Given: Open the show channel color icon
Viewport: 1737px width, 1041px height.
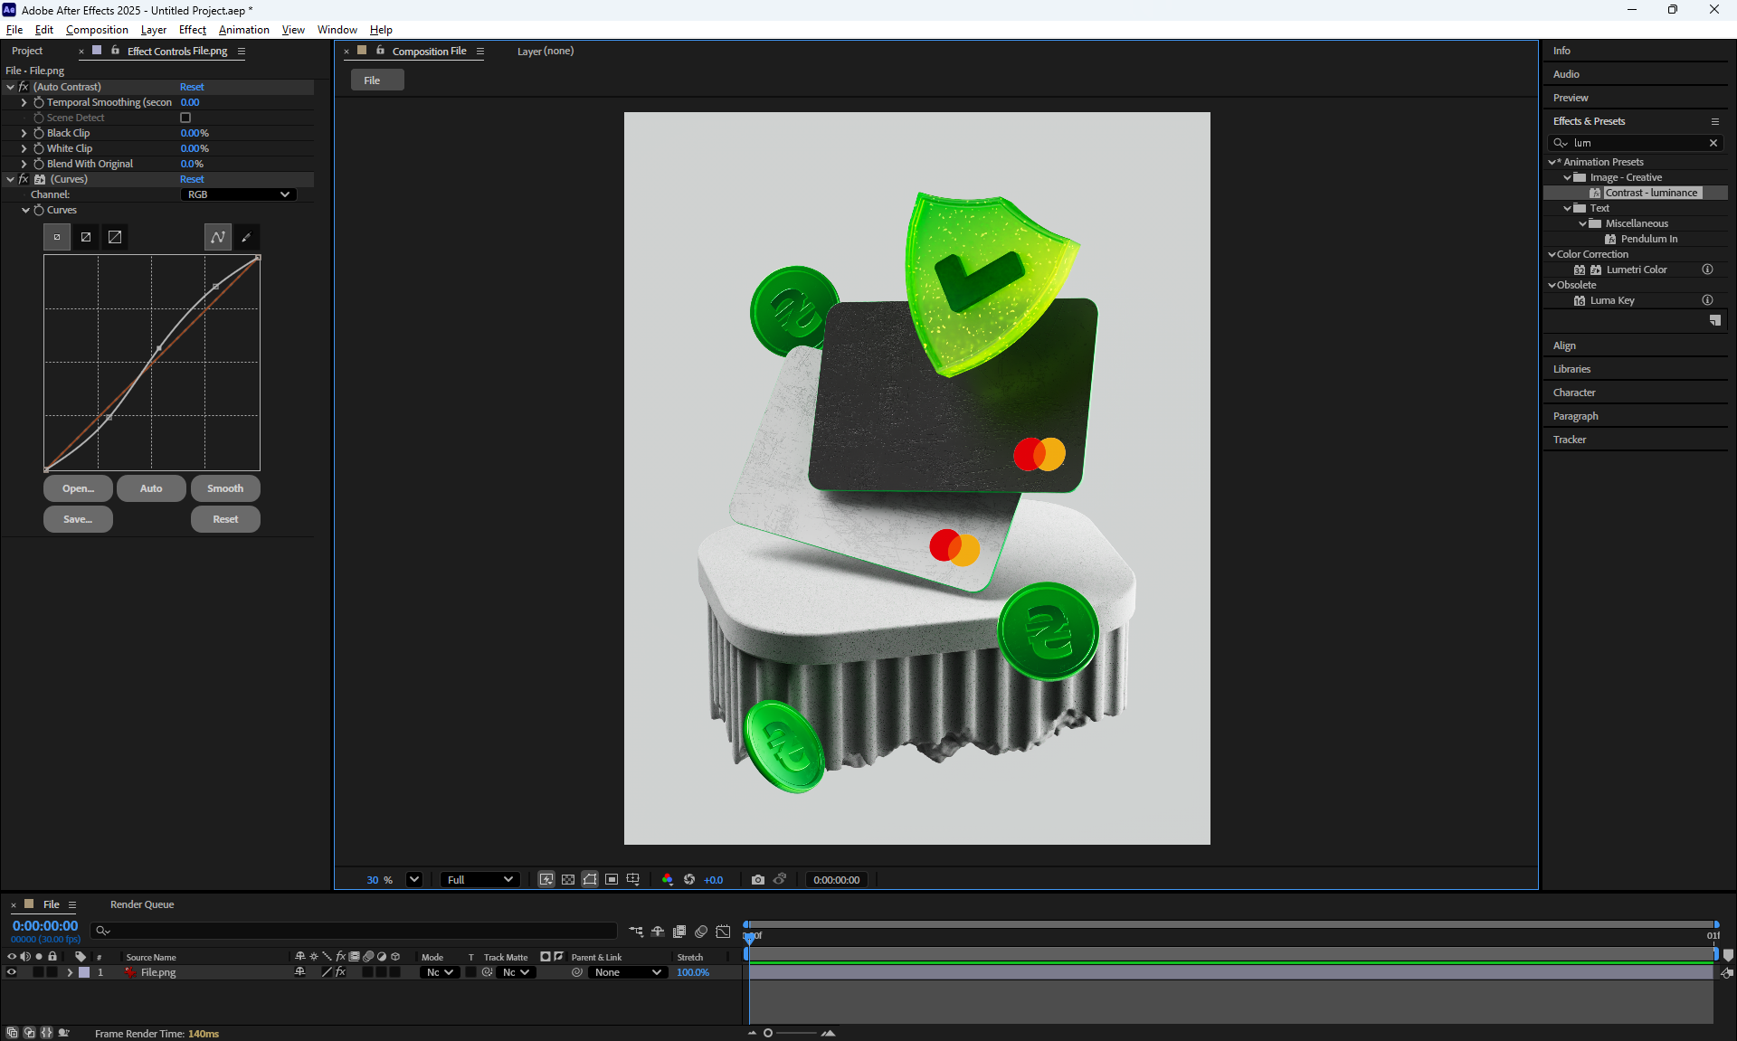Looking at the screenshot, I should click(x=667, y=879).
